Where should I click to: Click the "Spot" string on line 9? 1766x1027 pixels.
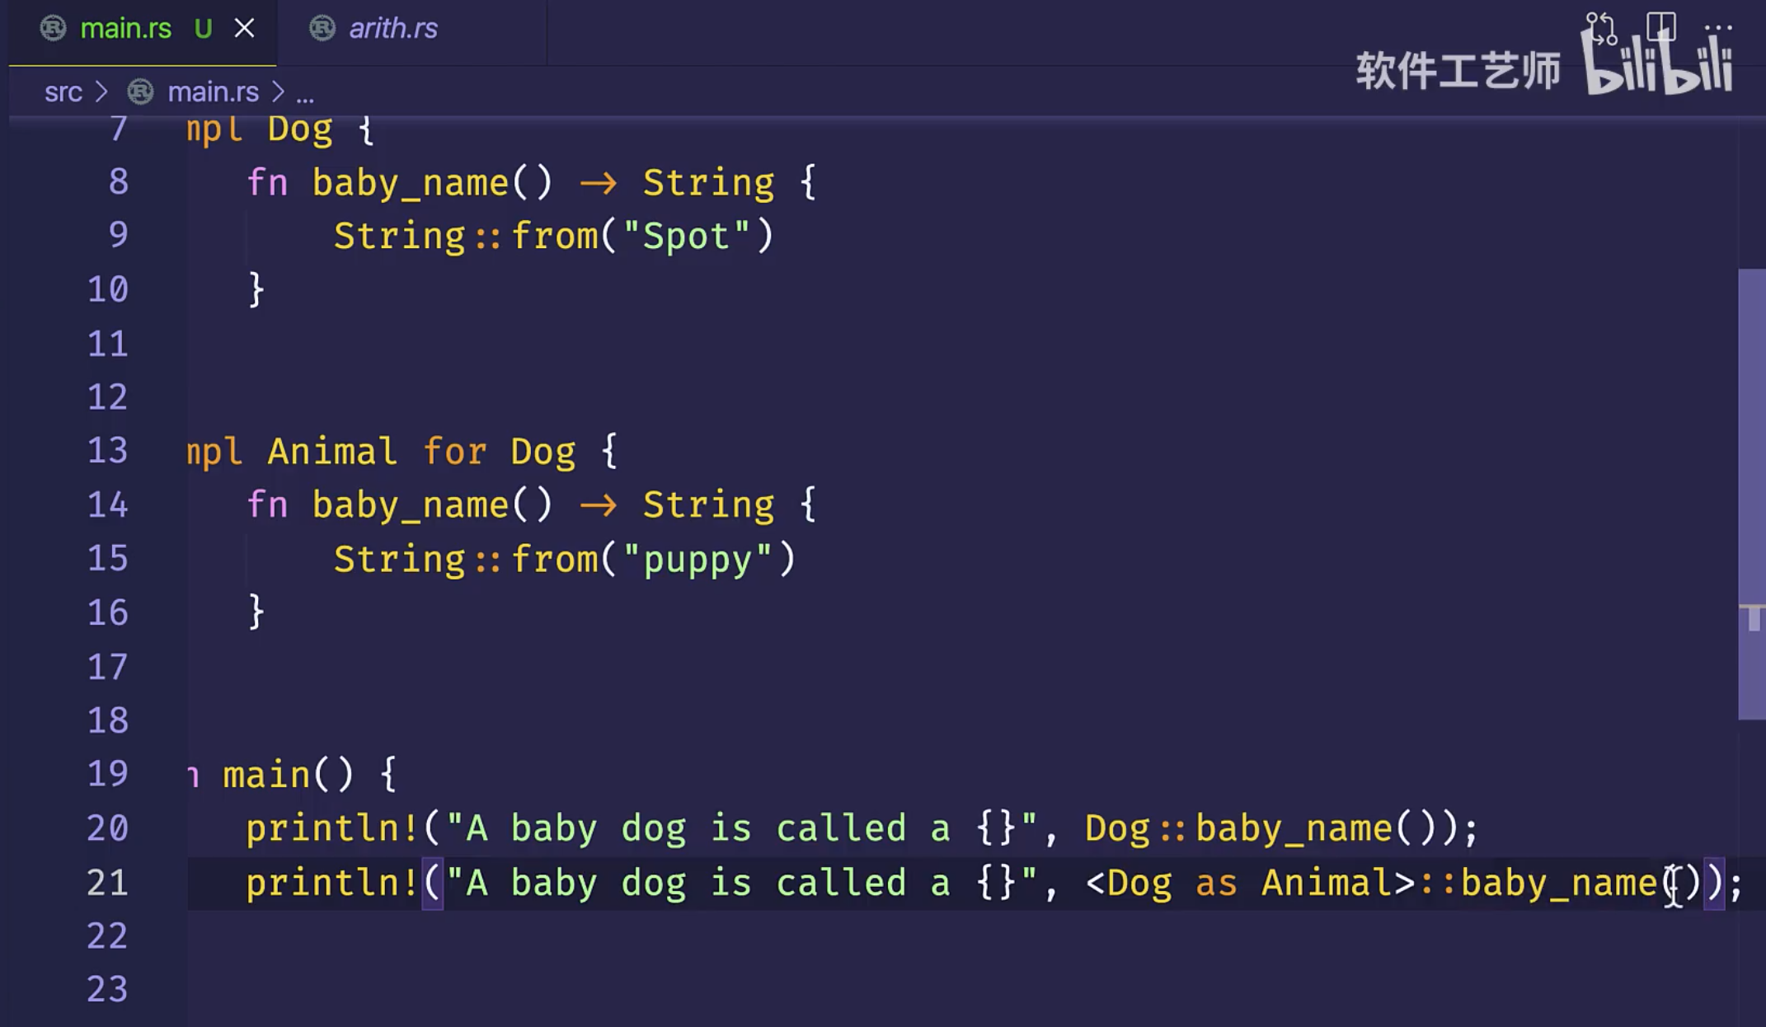point(686,237)
